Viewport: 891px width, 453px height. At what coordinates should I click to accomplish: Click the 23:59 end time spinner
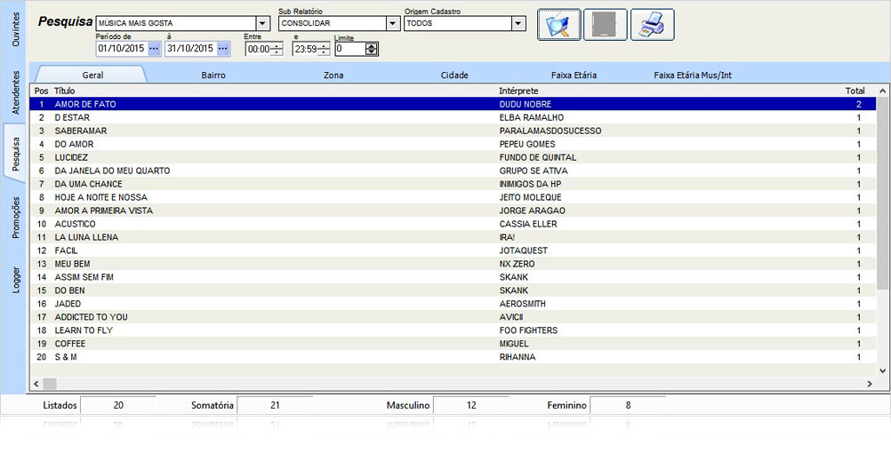324,50
